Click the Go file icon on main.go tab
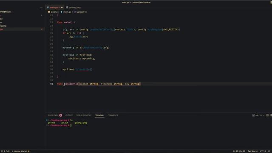The image size is (272, 153). [x=48, y=8]
